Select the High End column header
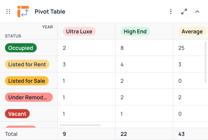This screenshot has width=208, height=140. [x=135, y=32]
